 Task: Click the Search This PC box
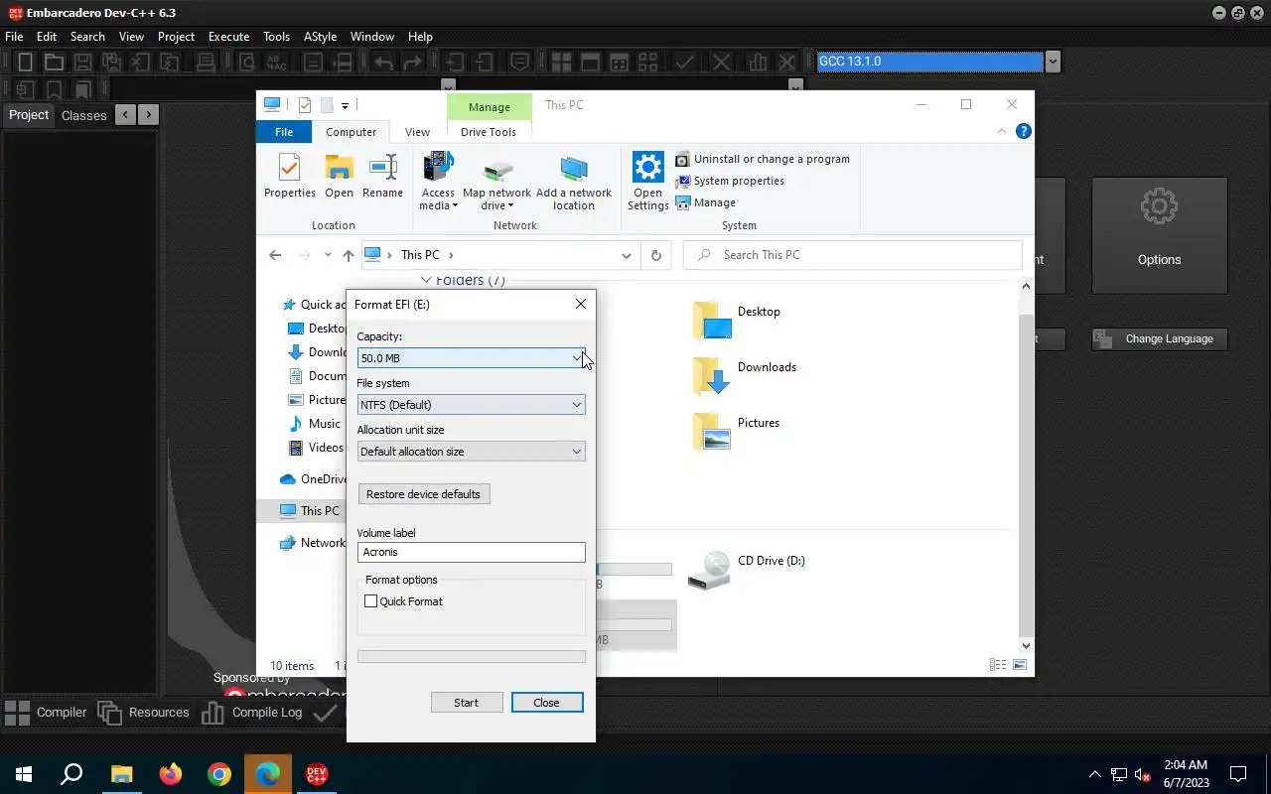click(x=852, y=255)
